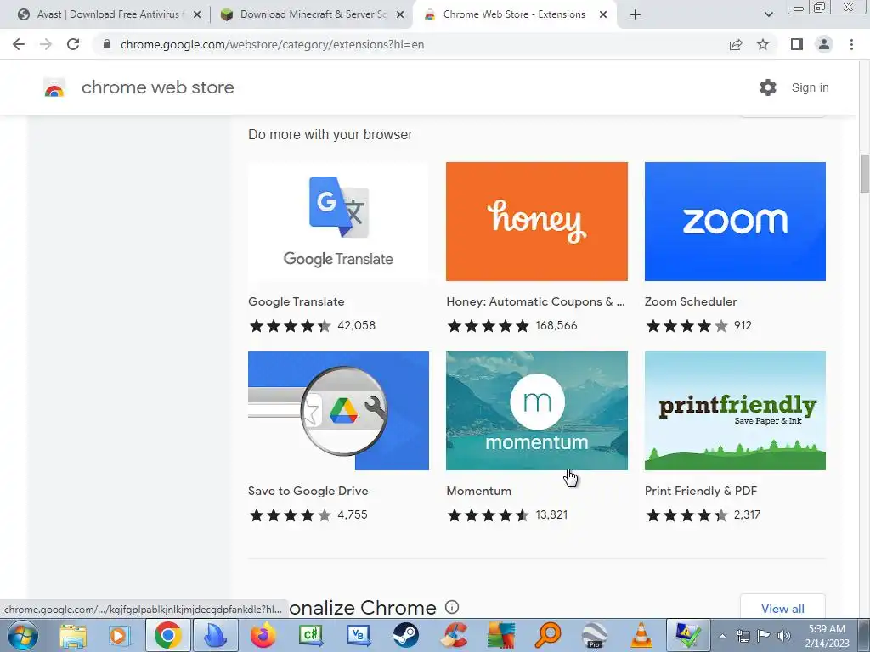Open the Chrome profile avatar
The width and height of the screenshot is (870, 652).
[x=824, y=44]
